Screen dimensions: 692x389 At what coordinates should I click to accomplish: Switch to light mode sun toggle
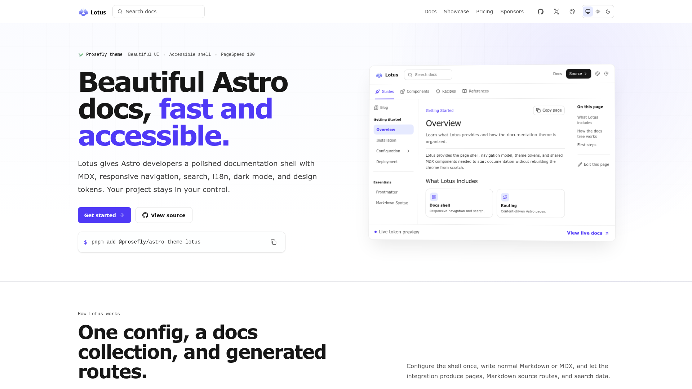tap(598, 12)
